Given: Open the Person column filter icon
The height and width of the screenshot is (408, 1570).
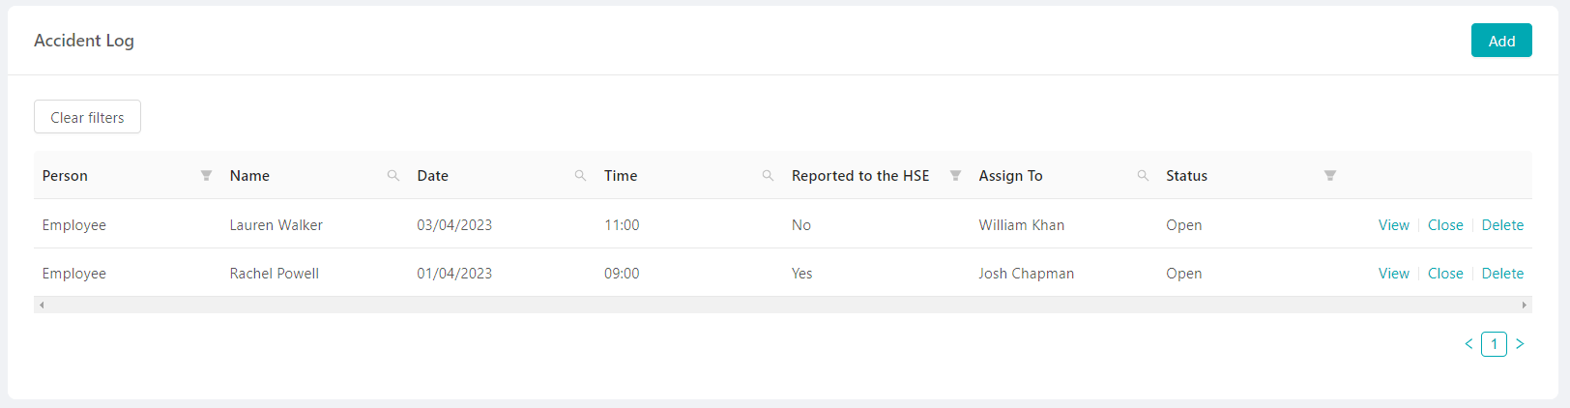Looking at the screenshot, I should (206, 176).
